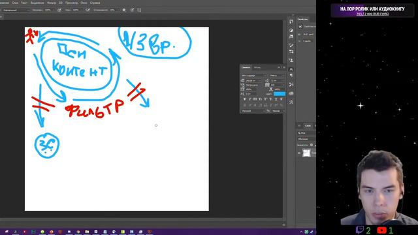The image size is (418, 235).
Task: Click the leading value field
Action: click(278, 81)
